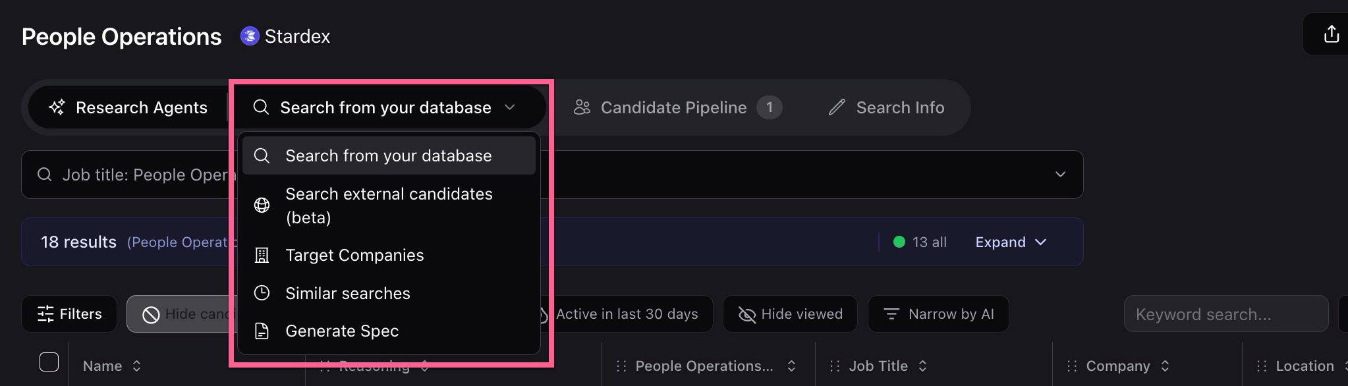Sort by the Job Title column
1348x386 pixels.
(x=878, y=366)
